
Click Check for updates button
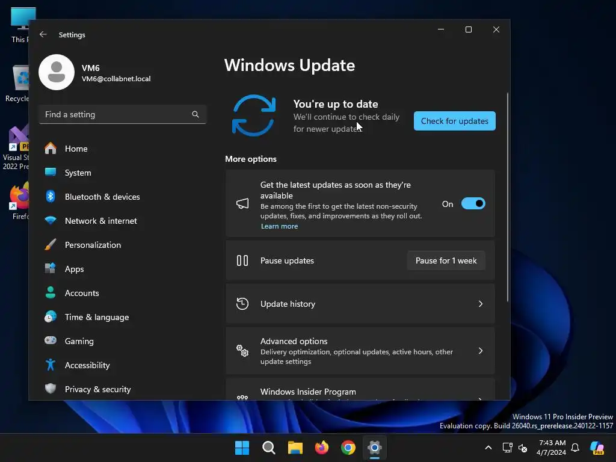455,121
